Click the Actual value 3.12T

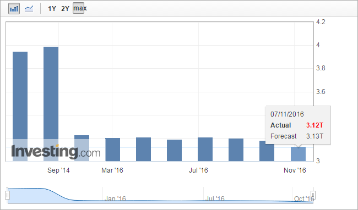pyautogui.click(x=314, y=125)
